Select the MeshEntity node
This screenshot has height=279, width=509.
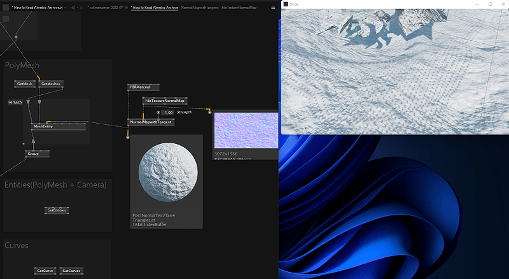(x=59, y=126)
